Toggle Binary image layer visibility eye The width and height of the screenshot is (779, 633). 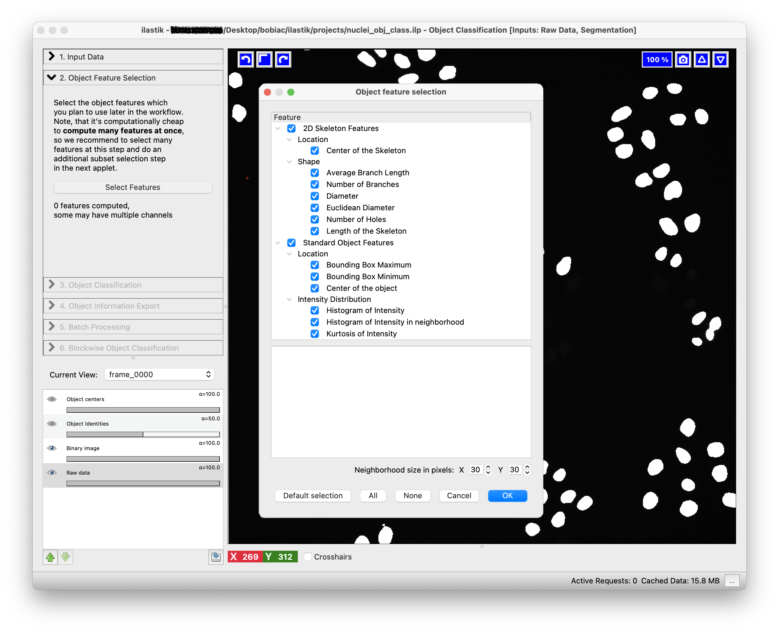click(x=52, y=448)
